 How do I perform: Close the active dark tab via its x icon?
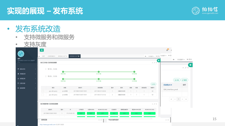pos(79,56)
